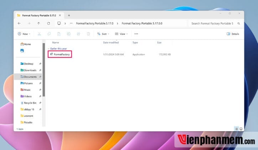Sort by Date modified column header

(x=111, y=43)
